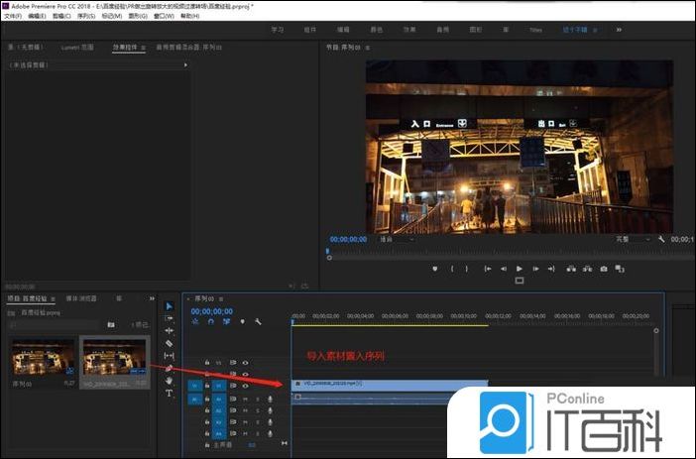
Task: Select the Type tool
Action: (169, 394)
